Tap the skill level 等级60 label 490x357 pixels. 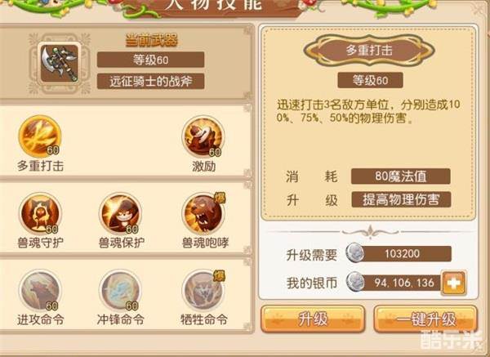tap(370, 80)
